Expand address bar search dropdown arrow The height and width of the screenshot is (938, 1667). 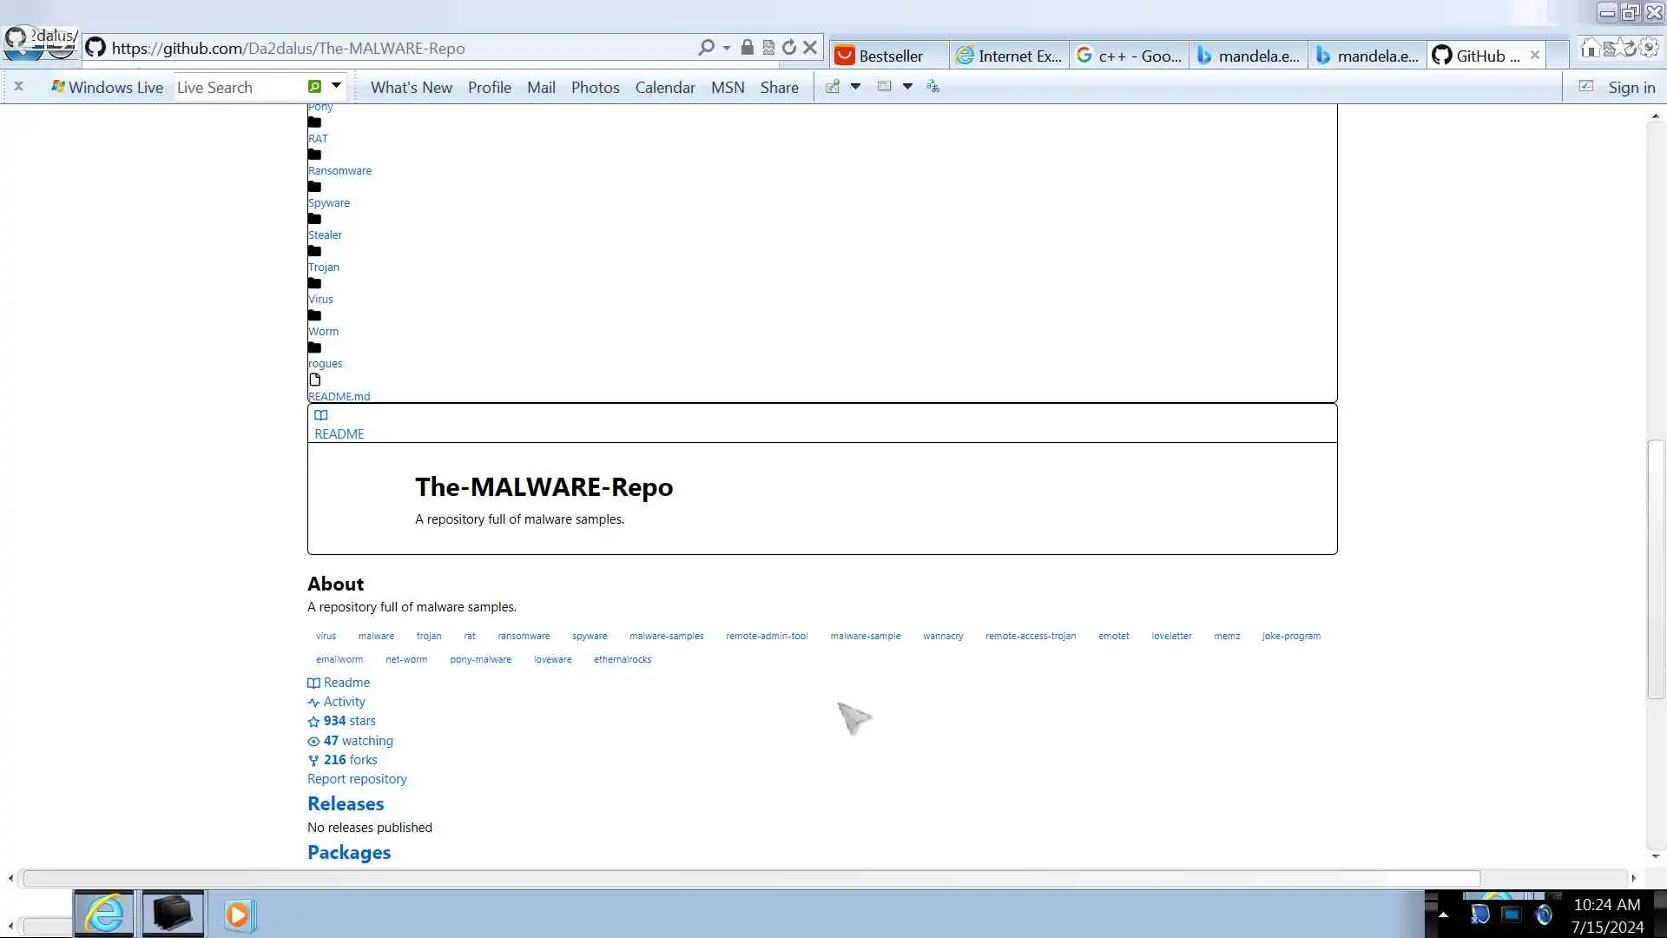click(727, 48)
